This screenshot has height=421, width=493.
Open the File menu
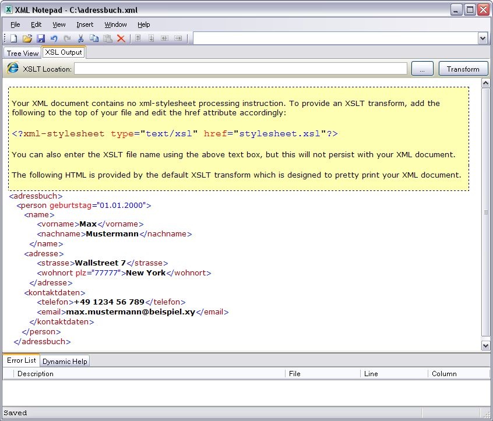15,24
